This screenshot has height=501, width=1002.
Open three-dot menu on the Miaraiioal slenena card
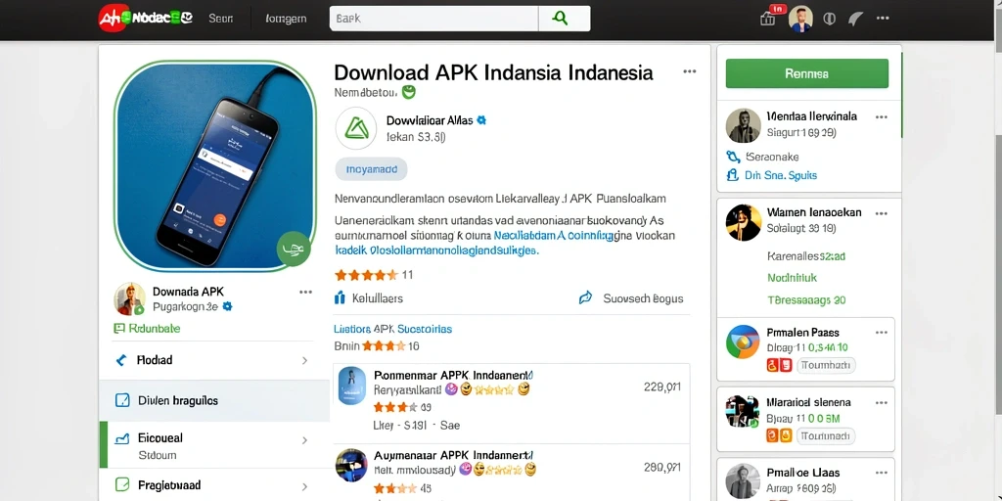[x=882, y=403]
